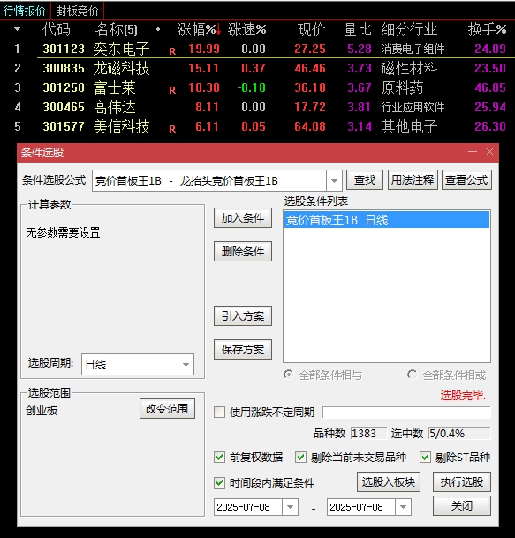The width and height of the screenshot is (515, 538).
Task: Select stock row 300465 高伟达
Action: tap(257, 108)
